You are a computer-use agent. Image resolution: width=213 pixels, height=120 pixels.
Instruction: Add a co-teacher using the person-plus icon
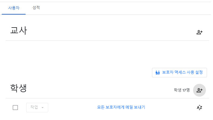pos(199,32)
